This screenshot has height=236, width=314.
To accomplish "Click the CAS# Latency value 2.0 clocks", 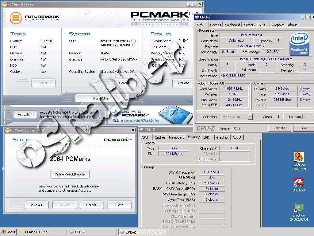I will tap(212, 183).
